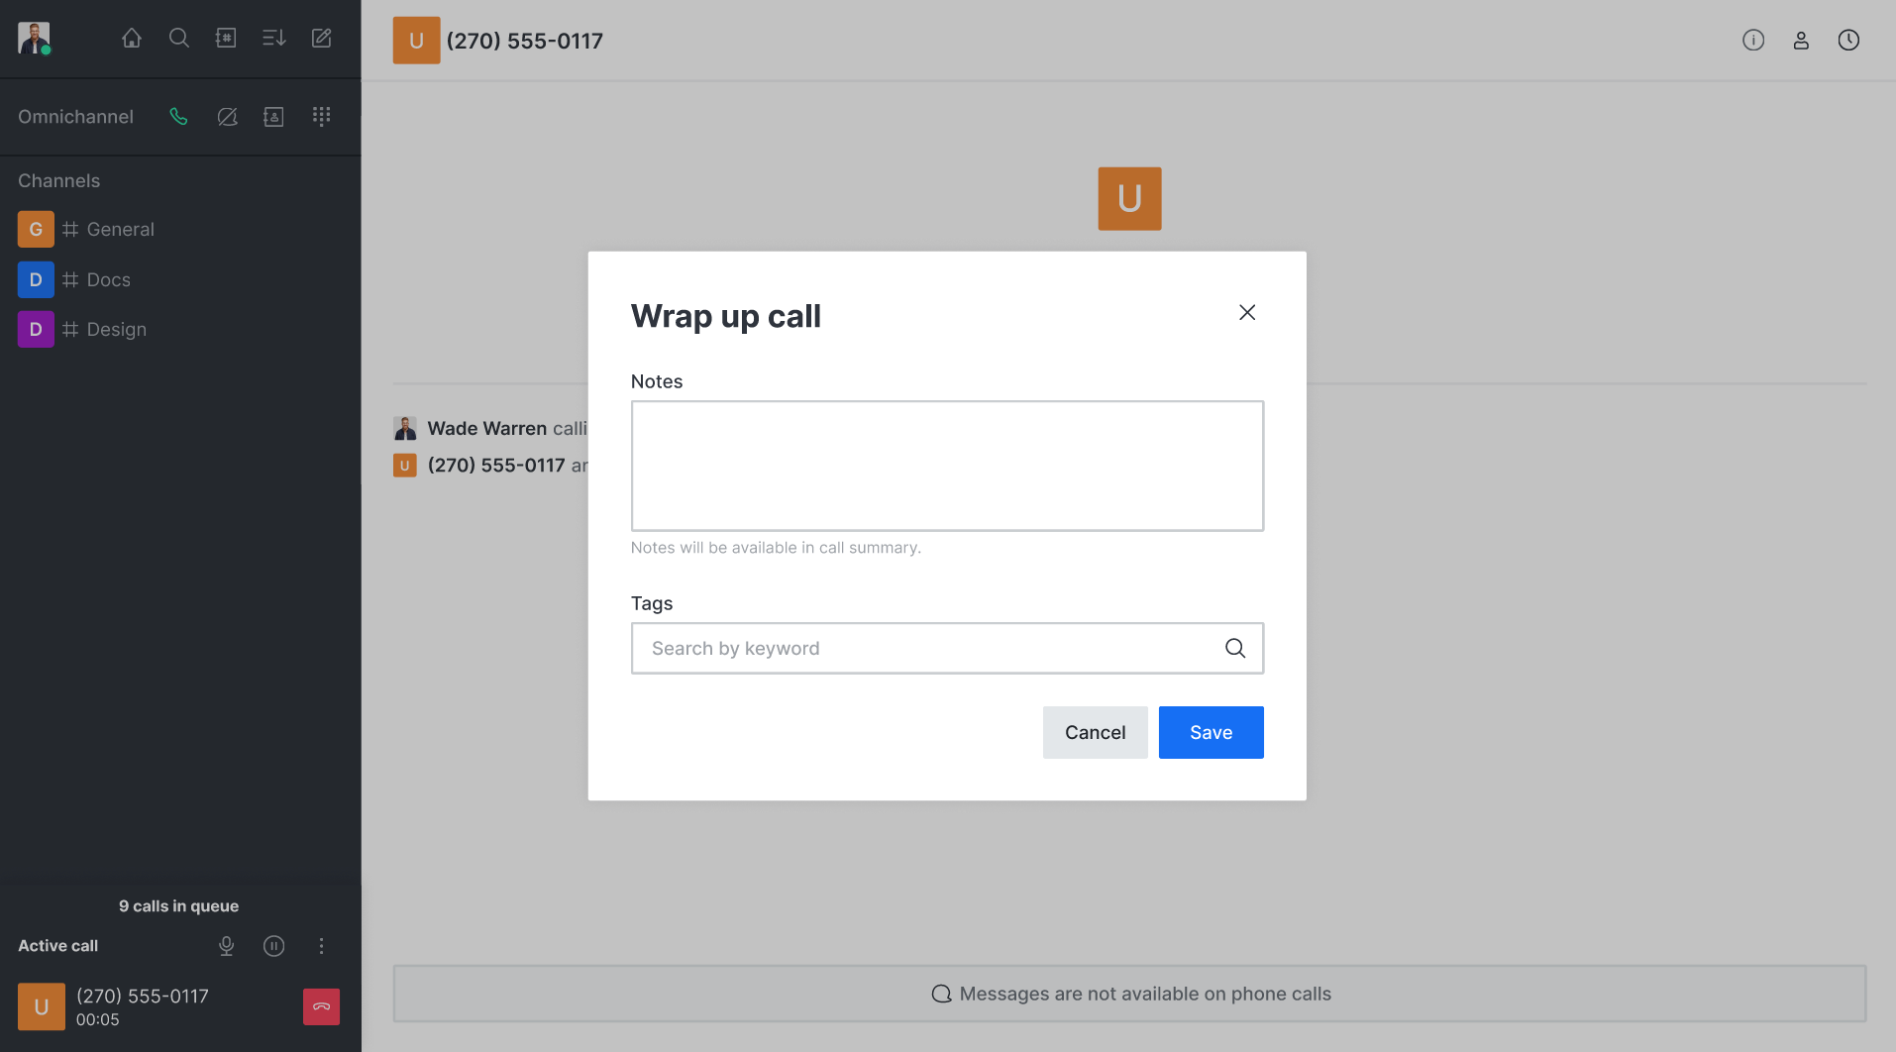Open the search icon in sidebar header
The image size is (1896, 1052).
(179, 39)
